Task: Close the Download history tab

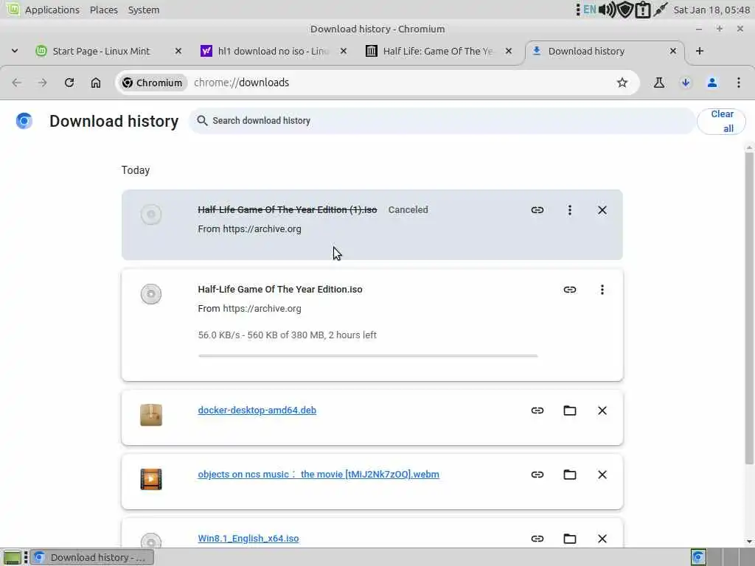Action: coord(673,51)
